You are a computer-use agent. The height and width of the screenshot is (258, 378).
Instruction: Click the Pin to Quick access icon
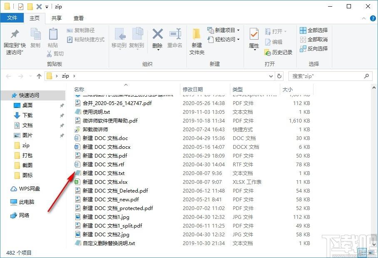[x=15, y=34]
